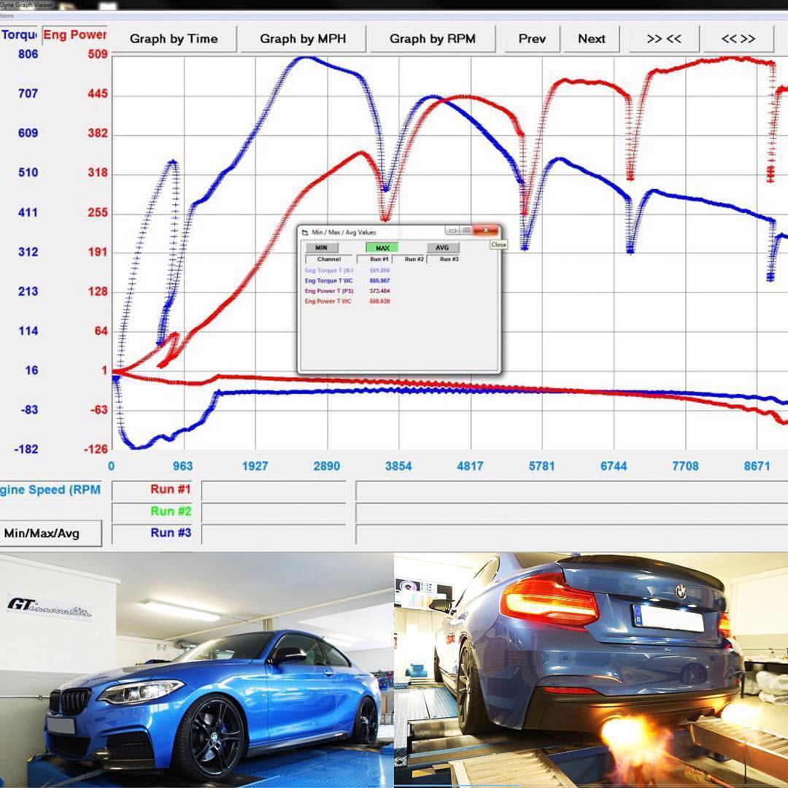The height and width of the screenshot is (788, 788).
Task: Show MIN values in dialog
Action: click(322, 248)
